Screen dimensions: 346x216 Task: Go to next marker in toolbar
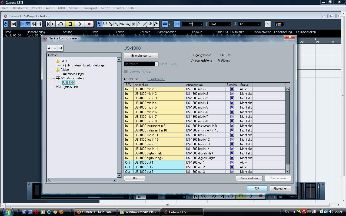(x=53, y=24)
